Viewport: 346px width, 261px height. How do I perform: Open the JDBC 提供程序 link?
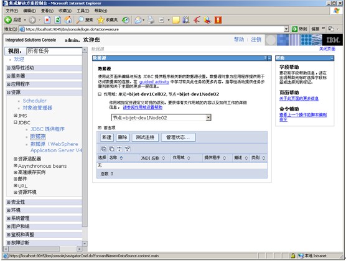(x=47, y=129)
